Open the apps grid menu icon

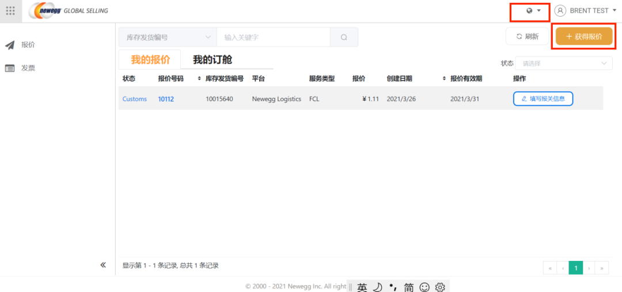[x=11, y=11]
